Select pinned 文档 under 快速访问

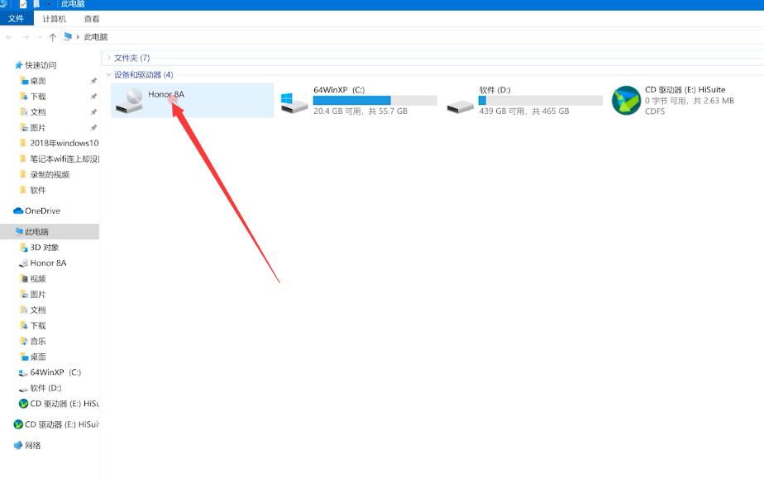32,111
